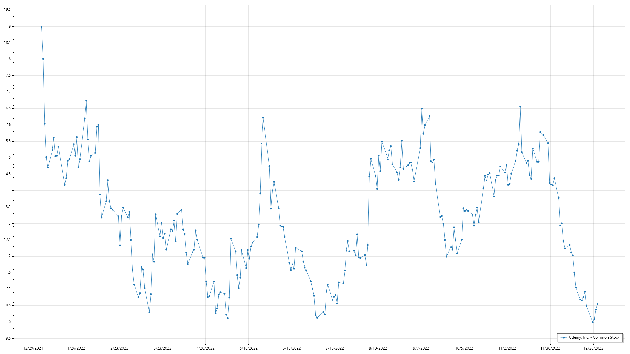Click the 4/20/2022 x-axis date label
The width and height of the screenshot is (630, 354).
[x=205, y=348]
